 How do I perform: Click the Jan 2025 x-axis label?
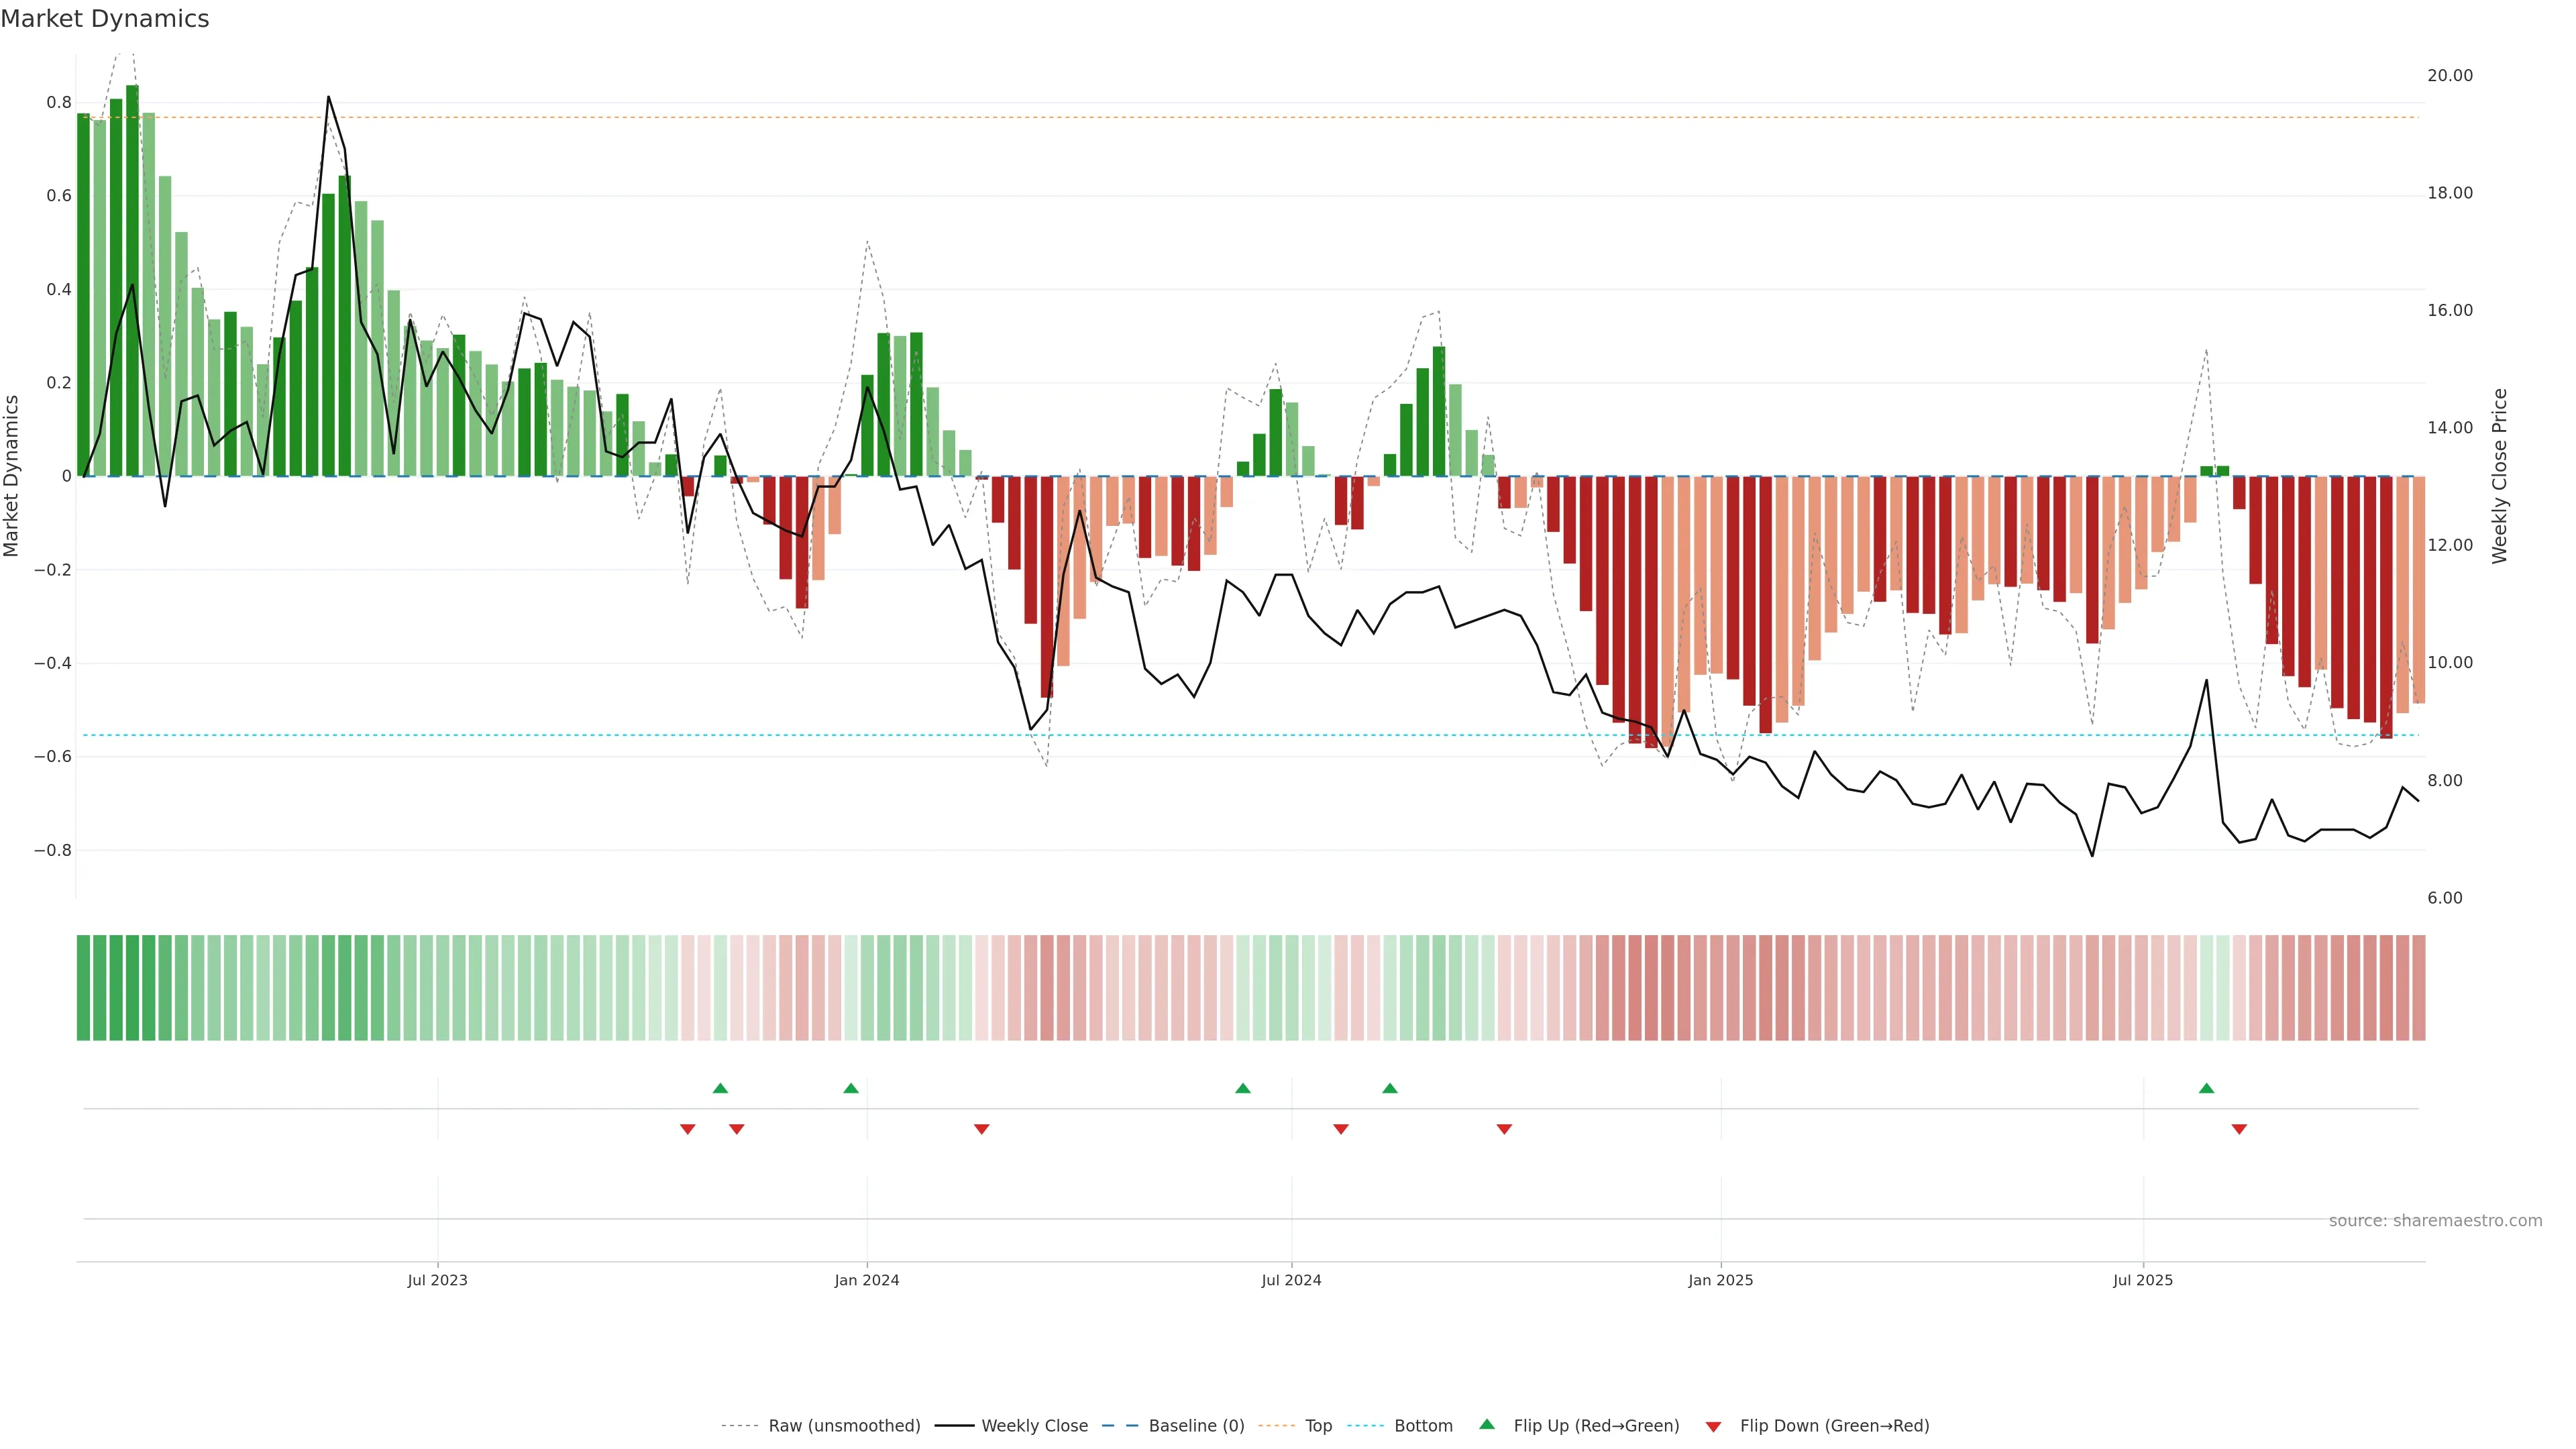pyautogui.click(x=1720, y=1280)
